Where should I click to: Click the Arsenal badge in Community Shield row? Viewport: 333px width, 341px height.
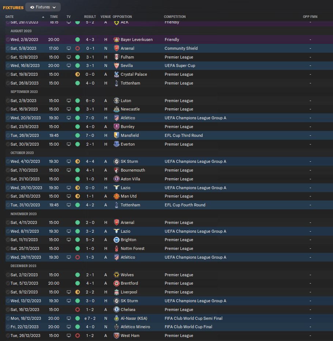(x=117, y=48)
